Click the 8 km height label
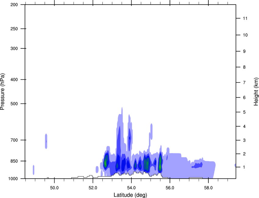Image resolution: width=259 pixels, height=198 pixels. [244, 67]
